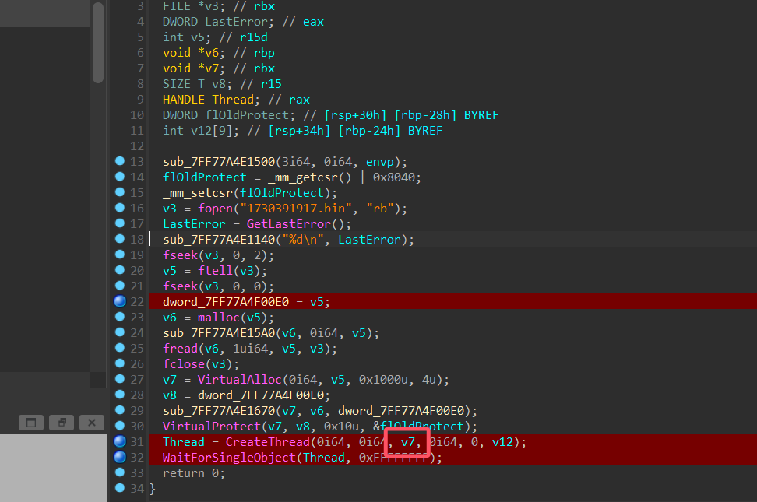Toggle breakpoint dot on line 27
This screenshot has height=502, width=757.
point(120,379)
